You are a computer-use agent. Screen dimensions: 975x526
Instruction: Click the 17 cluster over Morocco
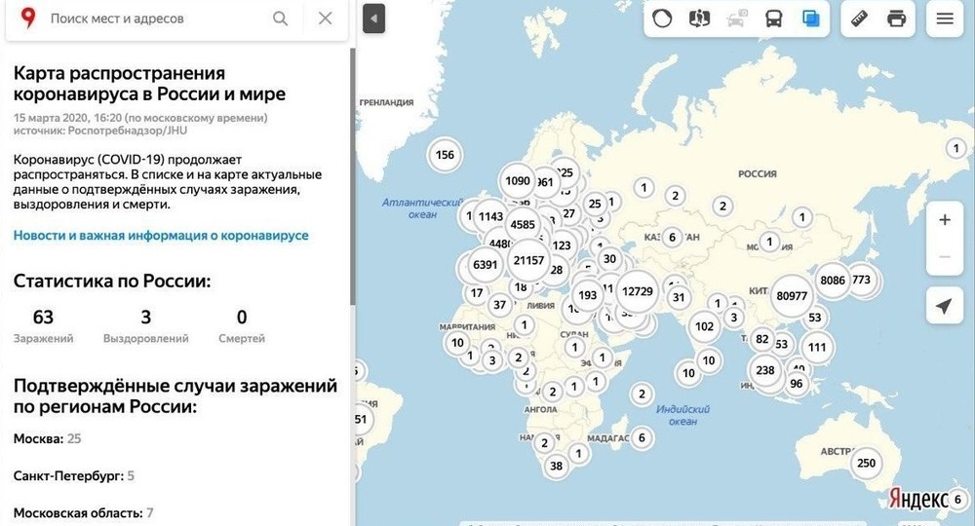tap(477, 293)
